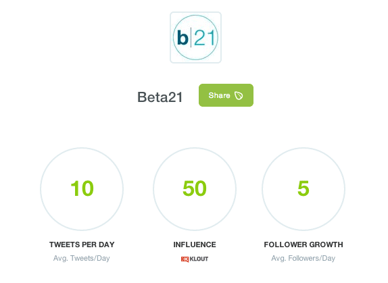Click the green Share button
The image size is (388, 283).
(226, 95)
